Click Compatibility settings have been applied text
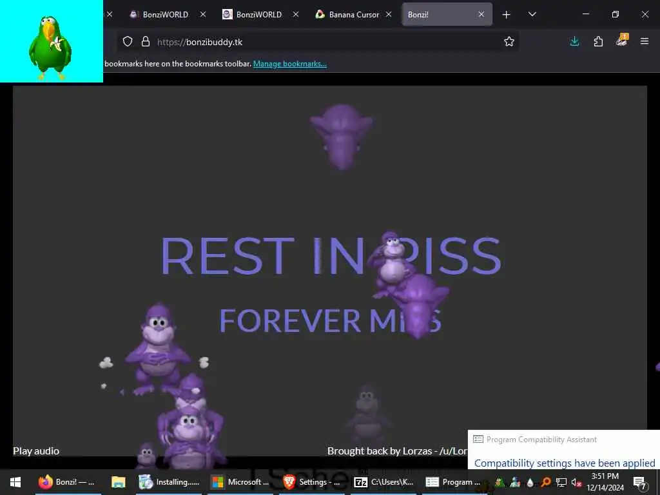 [565, 463]
